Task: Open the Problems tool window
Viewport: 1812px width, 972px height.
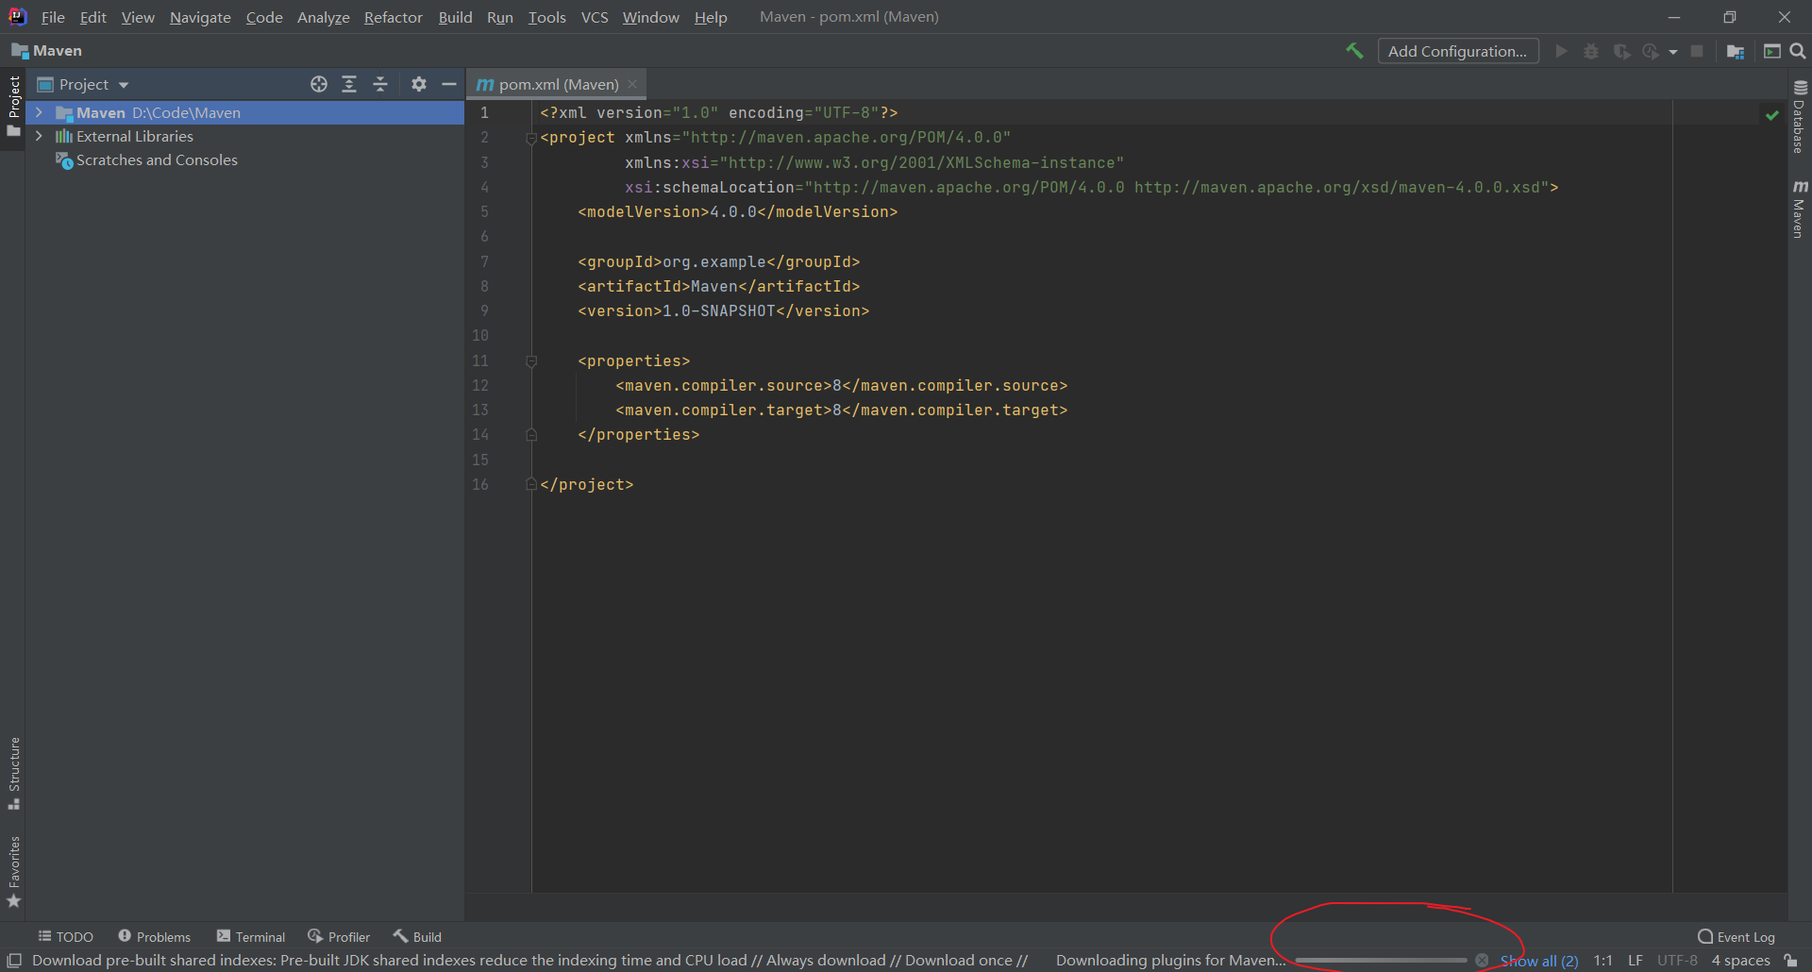Action: [x=154, y=936]
